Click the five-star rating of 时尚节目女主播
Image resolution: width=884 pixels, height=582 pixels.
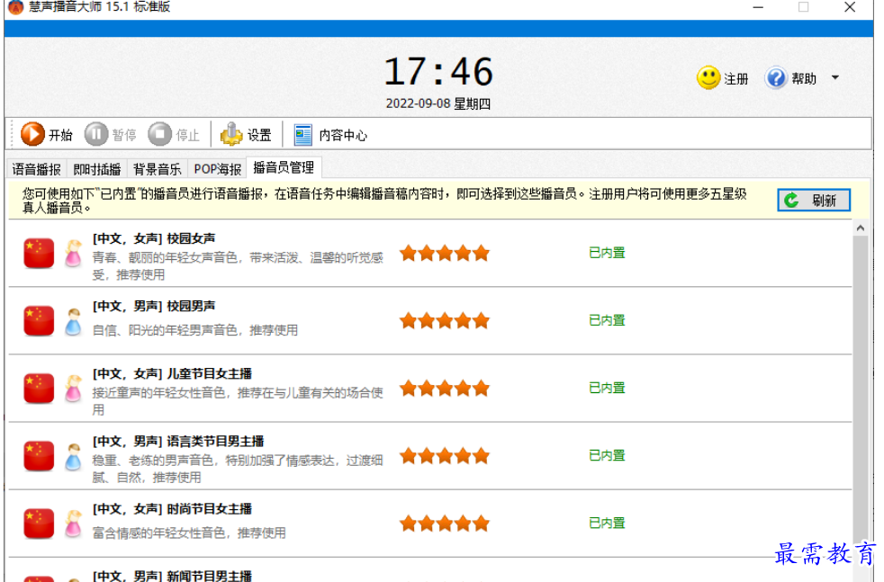tap(445, 523)
